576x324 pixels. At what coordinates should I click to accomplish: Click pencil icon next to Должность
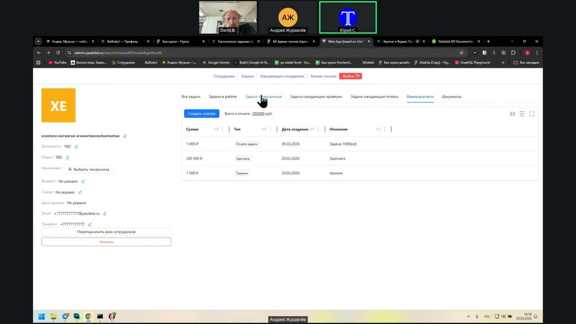[76, 147]
